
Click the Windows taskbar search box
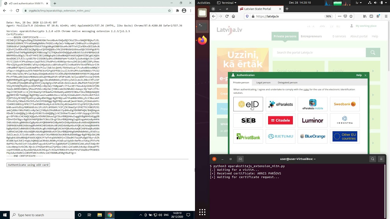click(x=42, y=215)
